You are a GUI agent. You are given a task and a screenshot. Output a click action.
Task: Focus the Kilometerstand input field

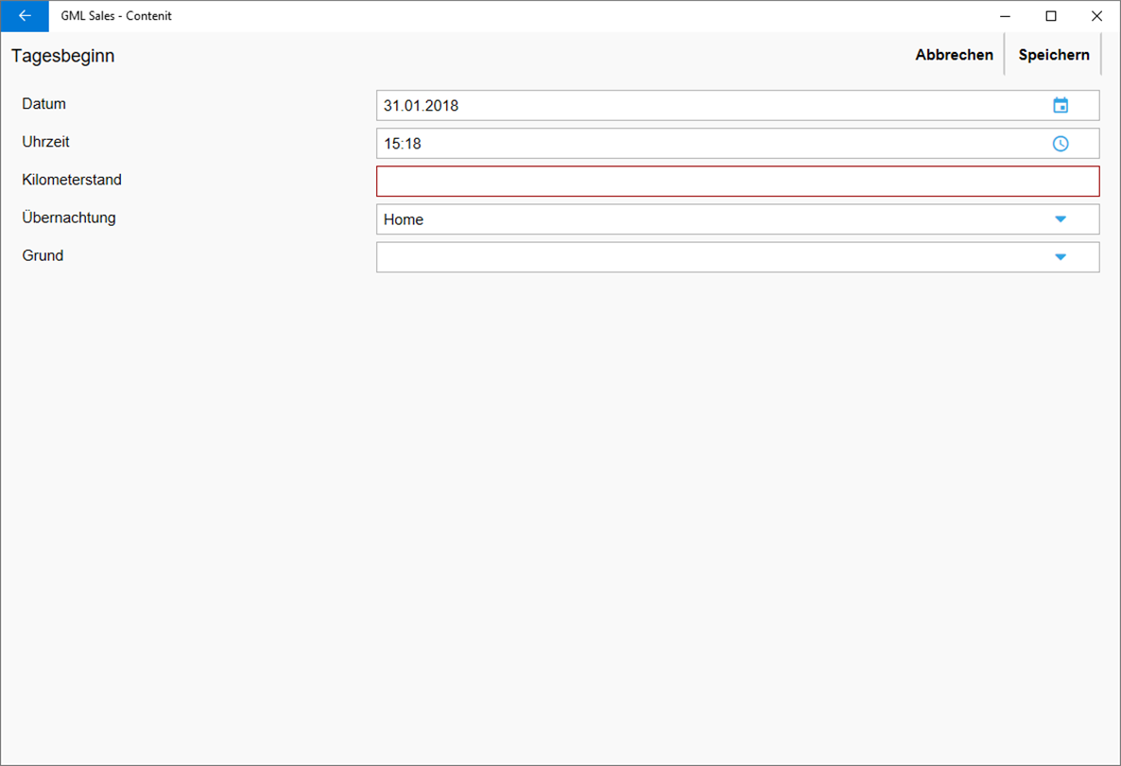[738, 182]
